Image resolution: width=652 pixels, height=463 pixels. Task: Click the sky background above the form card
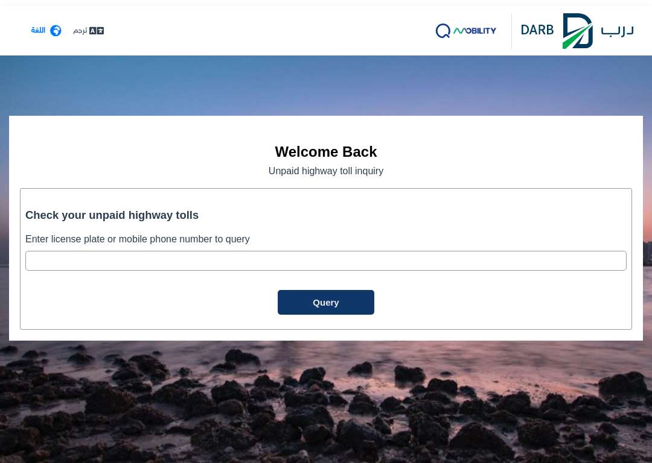[326, 85]
